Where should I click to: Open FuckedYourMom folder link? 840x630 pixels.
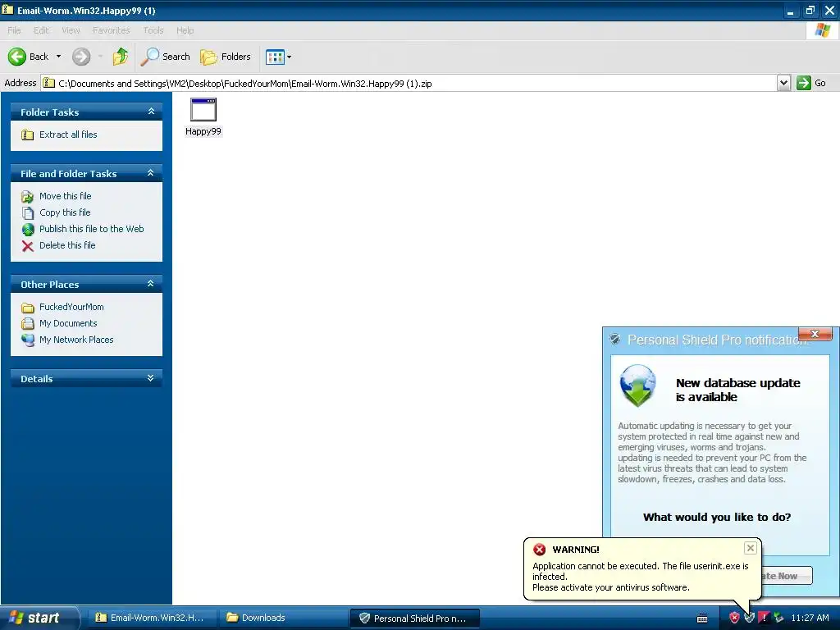[x=72, y=307]
